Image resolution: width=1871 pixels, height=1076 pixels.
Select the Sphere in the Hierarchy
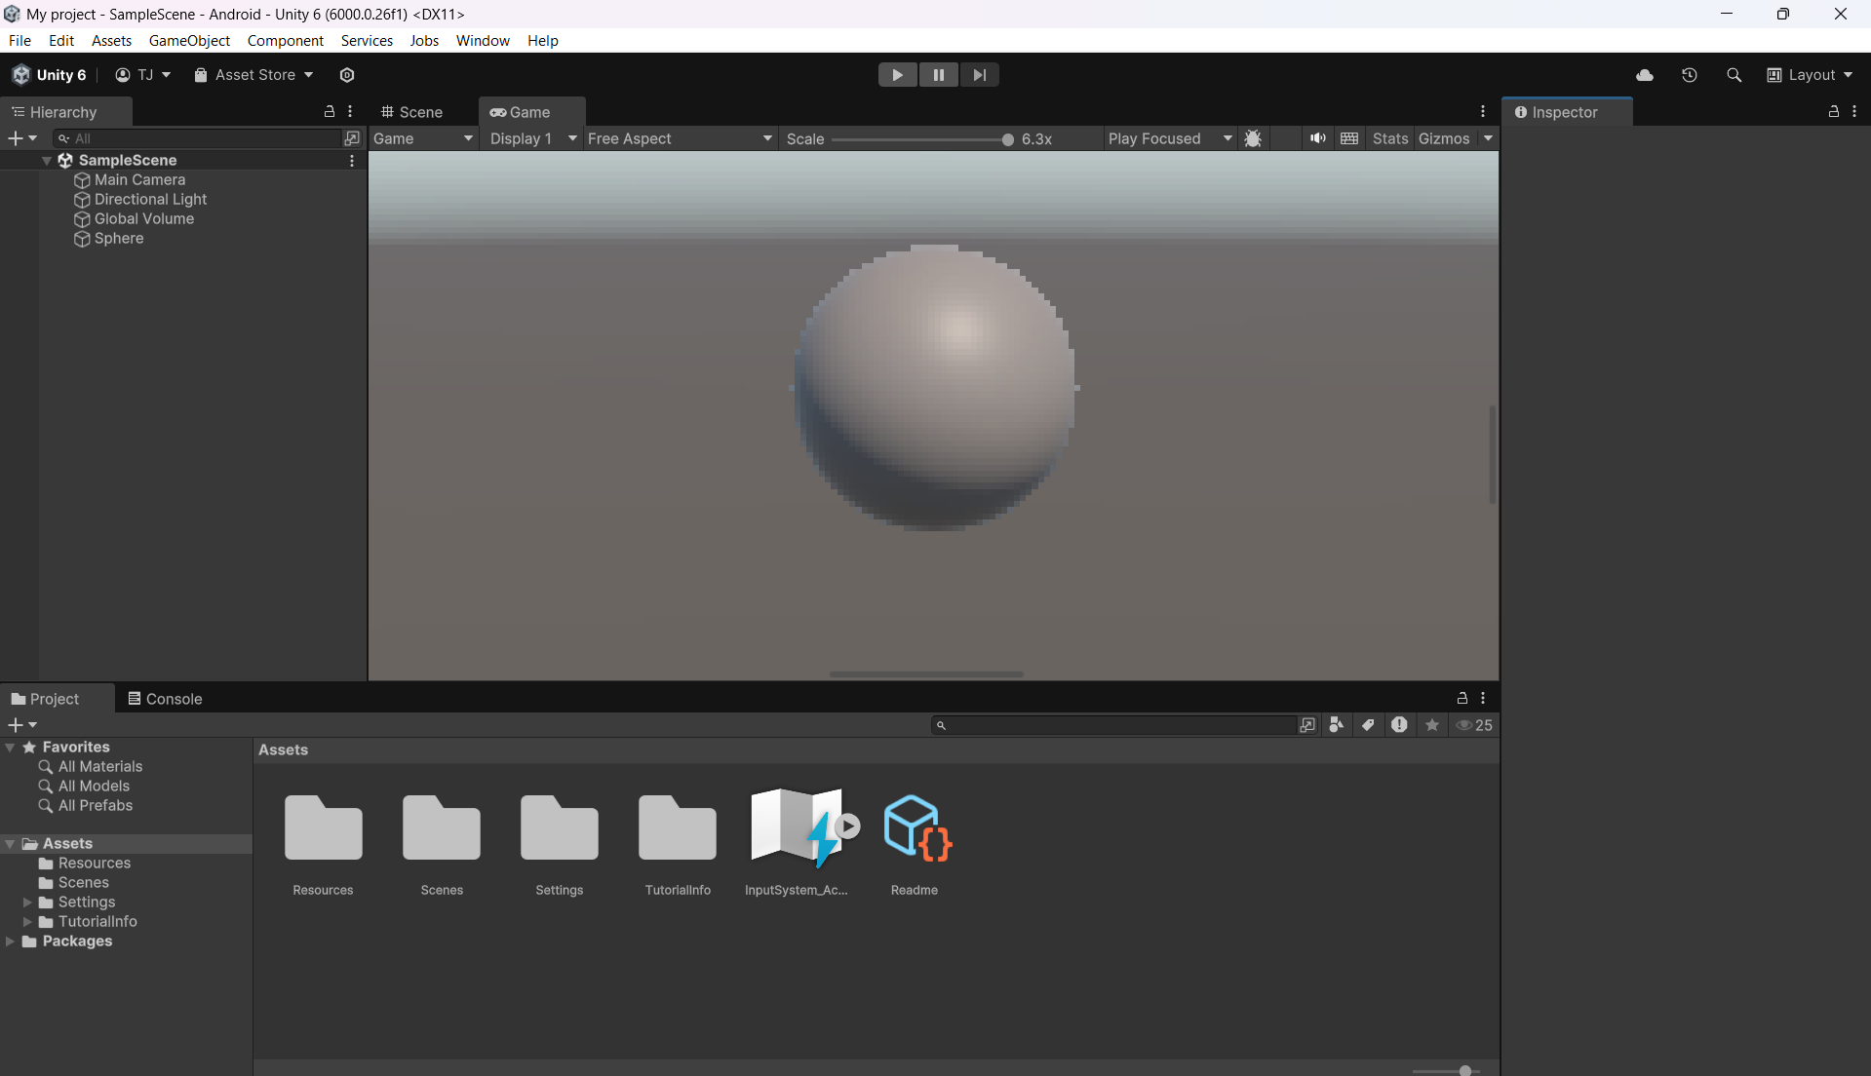coord(119,238)
